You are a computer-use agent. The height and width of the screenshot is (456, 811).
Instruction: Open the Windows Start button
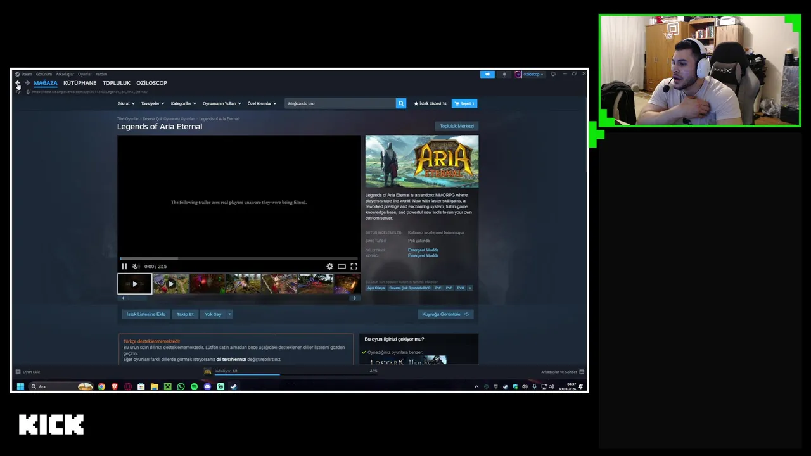click(20, 386)
